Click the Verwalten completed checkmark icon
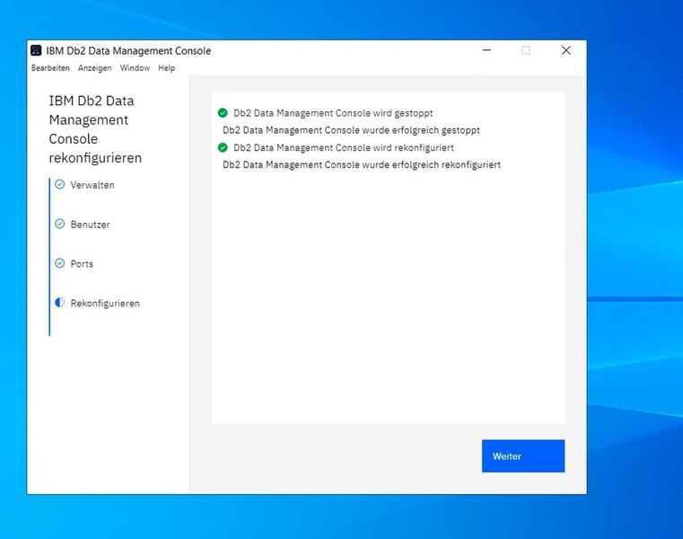The width and height of the screenshot is (683, 539). 59,184
